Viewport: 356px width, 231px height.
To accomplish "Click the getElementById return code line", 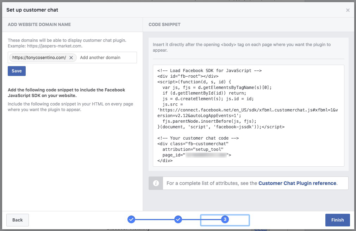I will coord(204,93).
